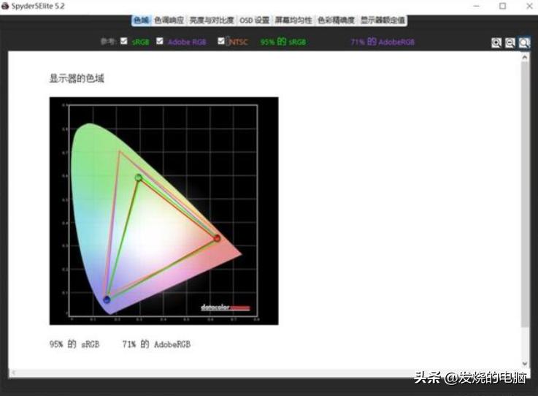Open the 色彩精确度 tab
The height and width of the screenshot is (396, 538).
[x=336, y=20]
